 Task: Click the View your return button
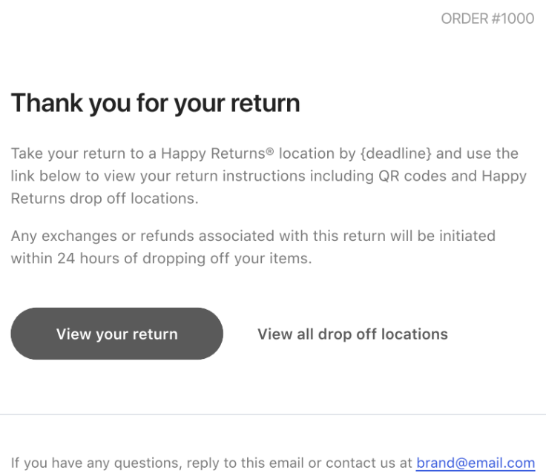pos(116,334)
